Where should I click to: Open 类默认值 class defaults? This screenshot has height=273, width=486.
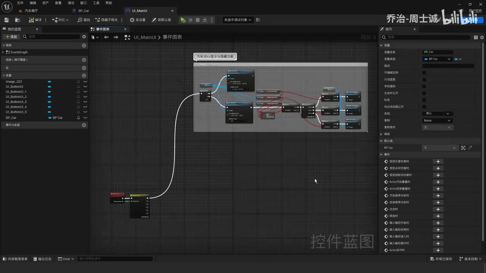[x=161, y=20]
